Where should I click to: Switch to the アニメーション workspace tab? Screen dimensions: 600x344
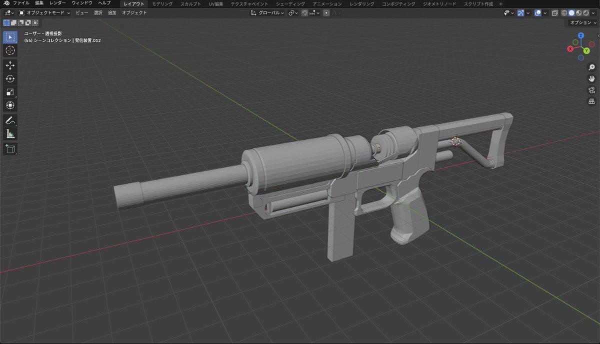click(327, 4)
